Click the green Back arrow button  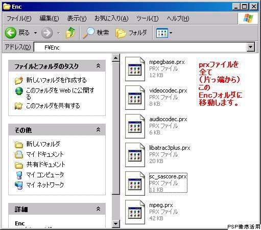pos(11,33)
